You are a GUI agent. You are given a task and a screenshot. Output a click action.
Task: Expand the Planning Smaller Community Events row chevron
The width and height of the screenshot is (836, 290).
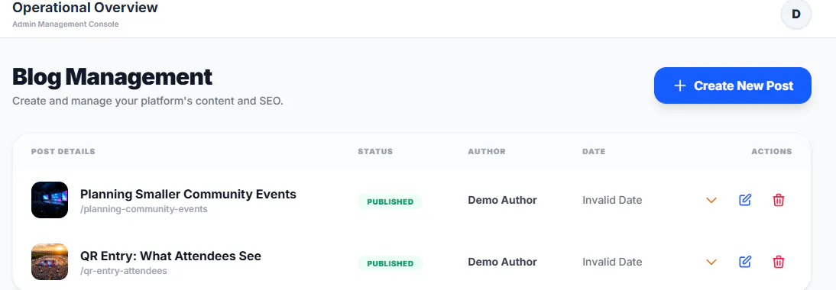(711, 201)
